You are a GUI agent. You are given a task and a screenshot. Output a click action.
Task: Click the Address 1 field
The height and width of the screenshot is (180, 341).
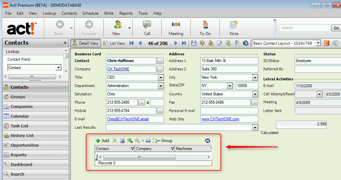(229, 61)
